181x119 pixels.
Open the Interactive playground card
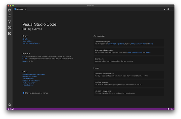pyautogui.click(x=129, y=92)
